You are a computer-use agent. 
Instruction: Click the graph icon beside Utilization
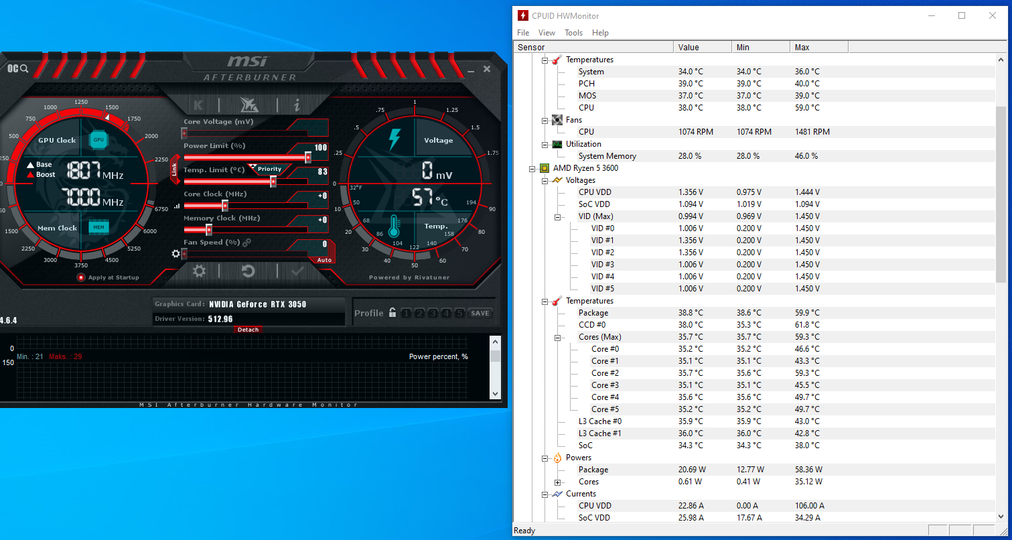click(x=557, y=144)
